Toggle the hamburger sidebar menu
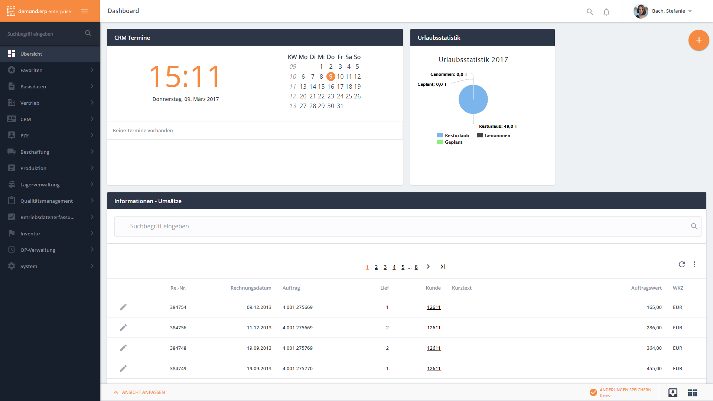713x401 pixels. click(x=84, y=11)
